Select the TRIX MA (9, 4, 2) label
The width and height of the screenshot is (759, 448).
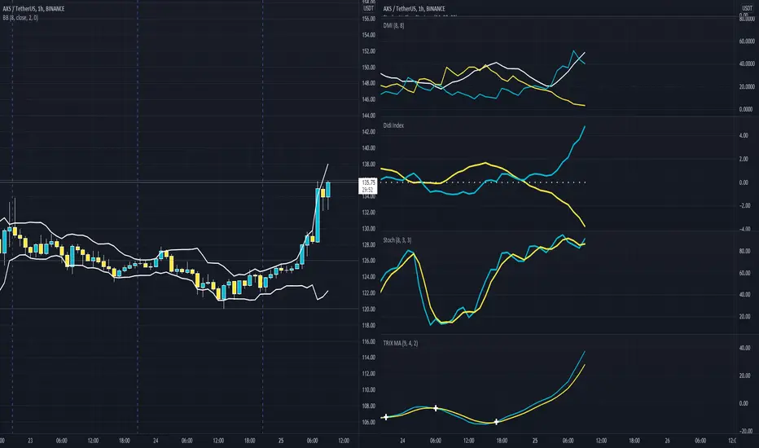point(401,344)
